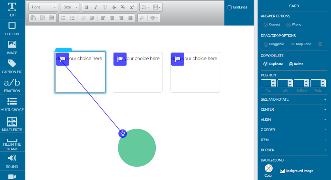
Task: Click the Top position input field
Action: coord(266,83)
